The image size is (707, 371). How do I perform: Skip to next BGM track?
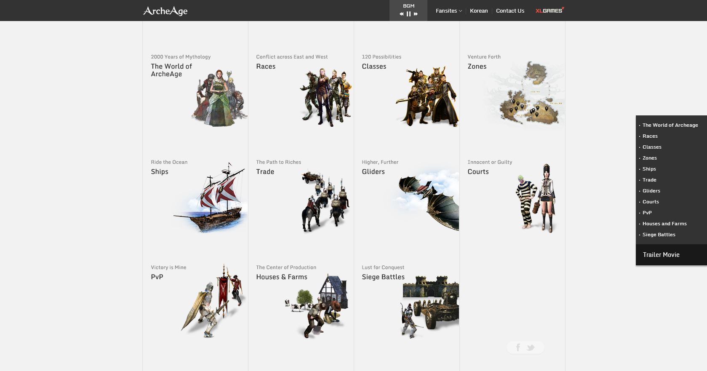[x=416, y=14]
